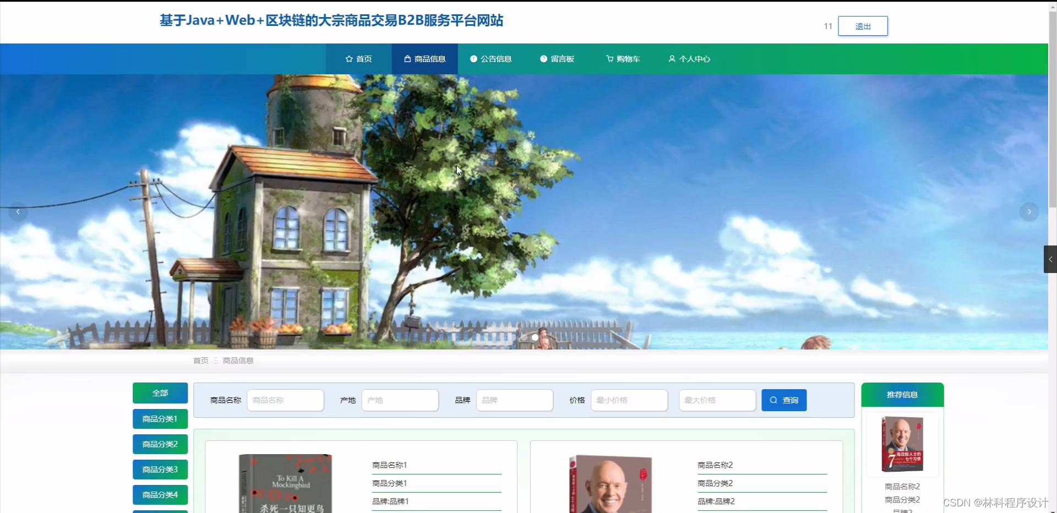Click product category text 商品分类1 in card
The image size is (1057, 513).
pyautogui.click(x=390, y=483)
